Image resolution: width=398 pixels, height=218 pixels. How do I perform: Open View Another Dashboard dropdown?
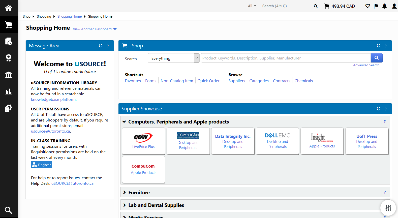point(95,29)
